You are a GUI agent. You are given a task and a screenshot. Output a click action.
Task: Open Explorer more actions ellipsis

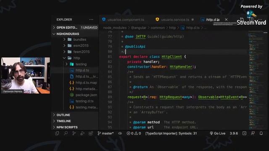tap(91, 20)
